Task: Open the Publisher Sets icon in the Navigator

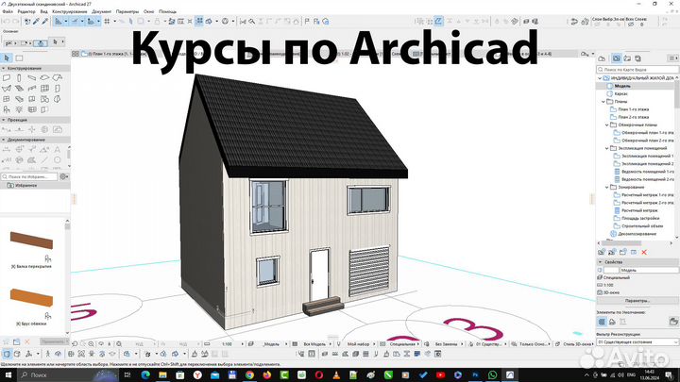Action: (x=637, y=58)
